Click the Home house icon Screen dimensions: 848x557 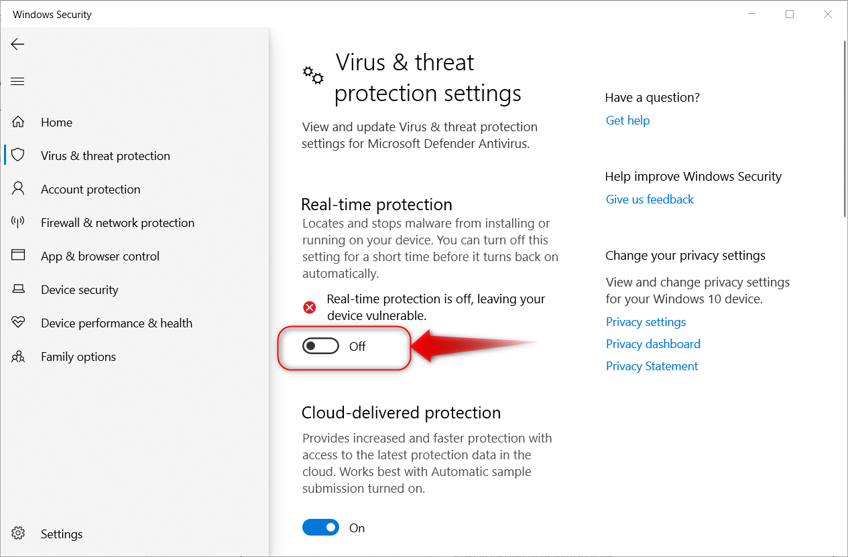coord(18,122)
